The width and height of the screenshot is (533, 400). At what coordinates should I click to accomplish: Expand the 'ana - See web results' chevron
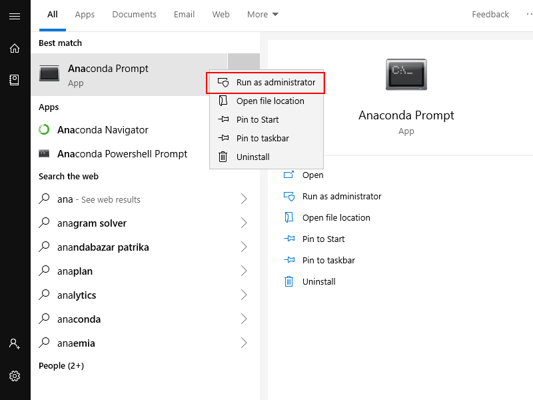pos(244,199)
